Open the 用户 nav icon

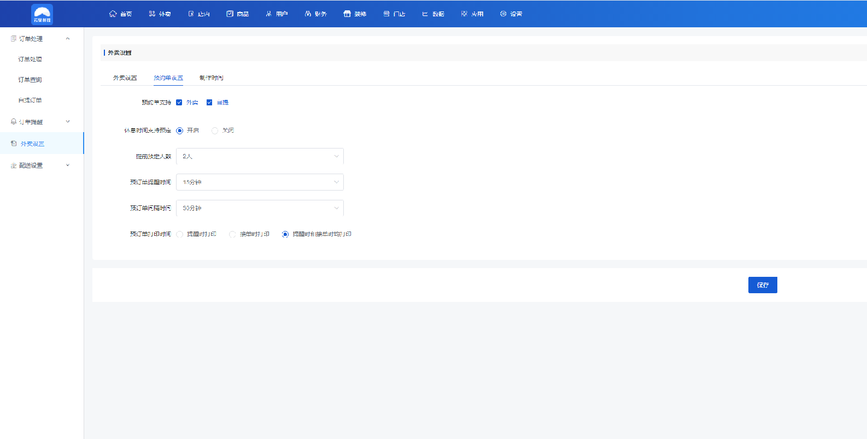(269, 14)
